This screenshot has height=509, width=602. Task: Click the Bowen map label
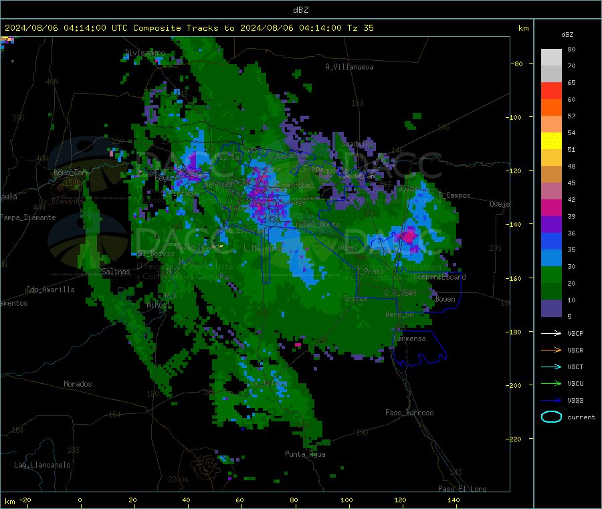point(445,299)
